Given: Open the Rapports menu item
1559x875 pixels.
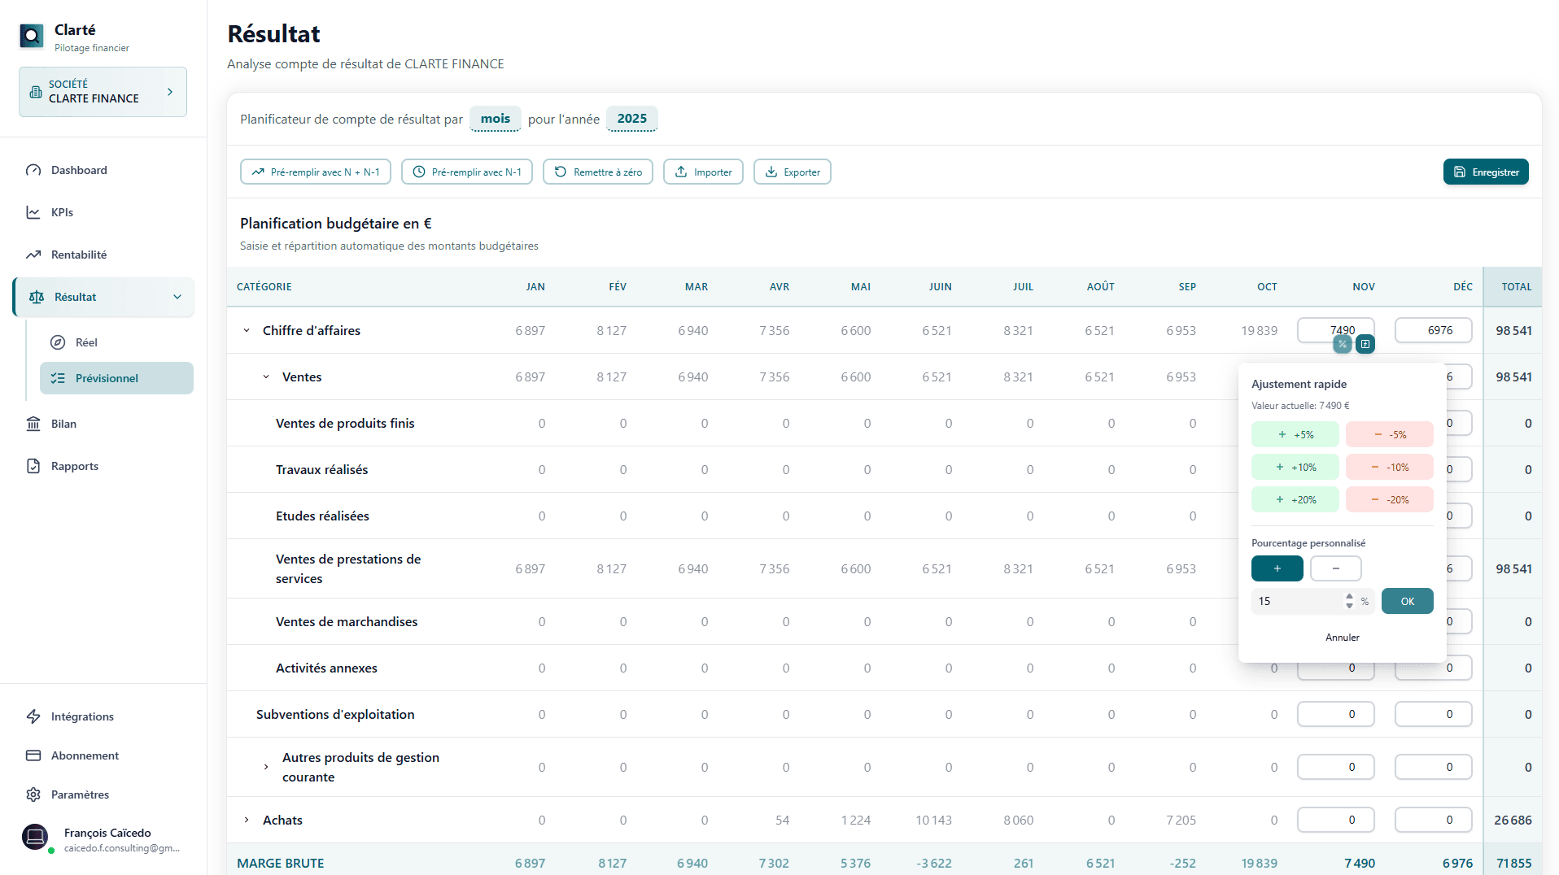Looking at the screenshot, I should [74, 466].
